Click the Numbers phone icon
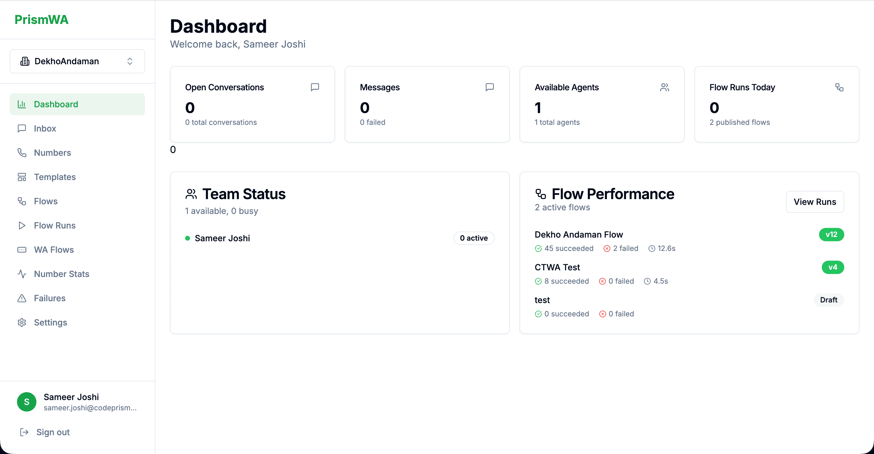 tap(22, 153)
